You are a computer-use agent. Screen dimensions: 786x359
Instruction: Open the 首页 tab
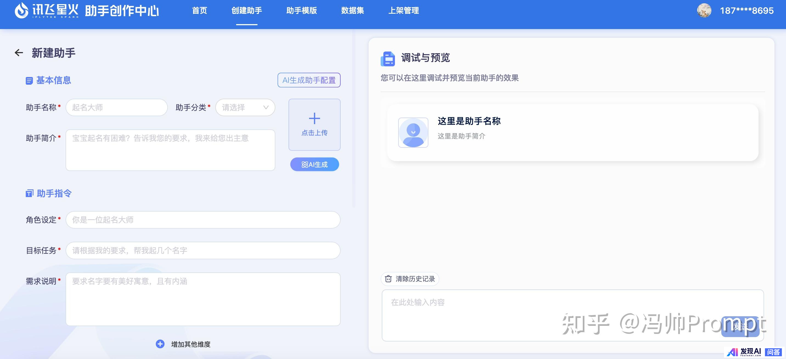(x=200, y=11)
